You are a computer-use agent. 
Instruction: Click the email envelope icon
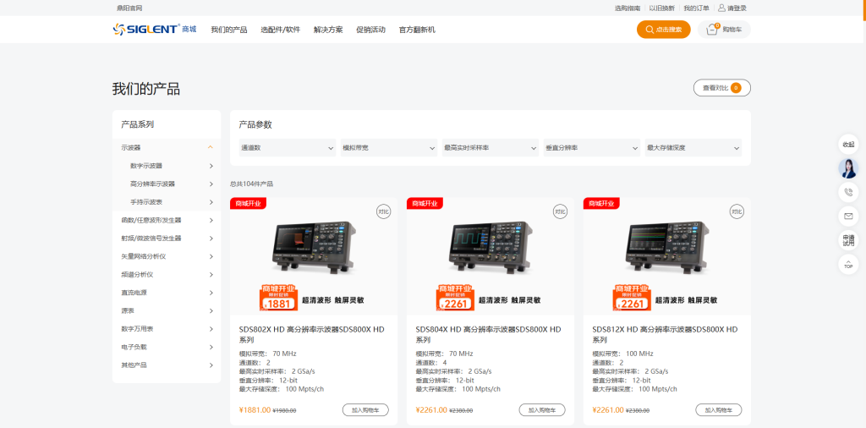pos(848,215)
